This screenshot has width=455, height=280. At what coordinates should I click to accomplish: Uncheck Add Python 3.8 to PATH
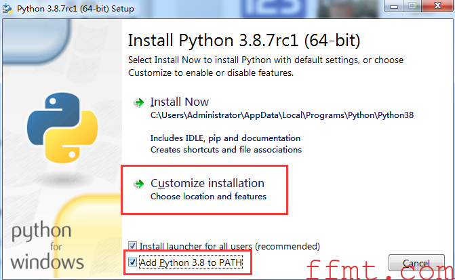coord(132,262)
